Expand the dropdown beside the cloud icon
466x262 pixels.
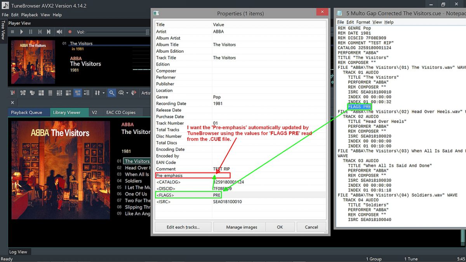[x=127, y=93]
